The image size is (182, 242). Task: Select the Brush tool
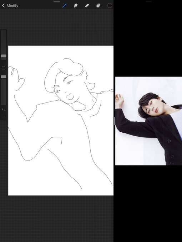(64, 6)
